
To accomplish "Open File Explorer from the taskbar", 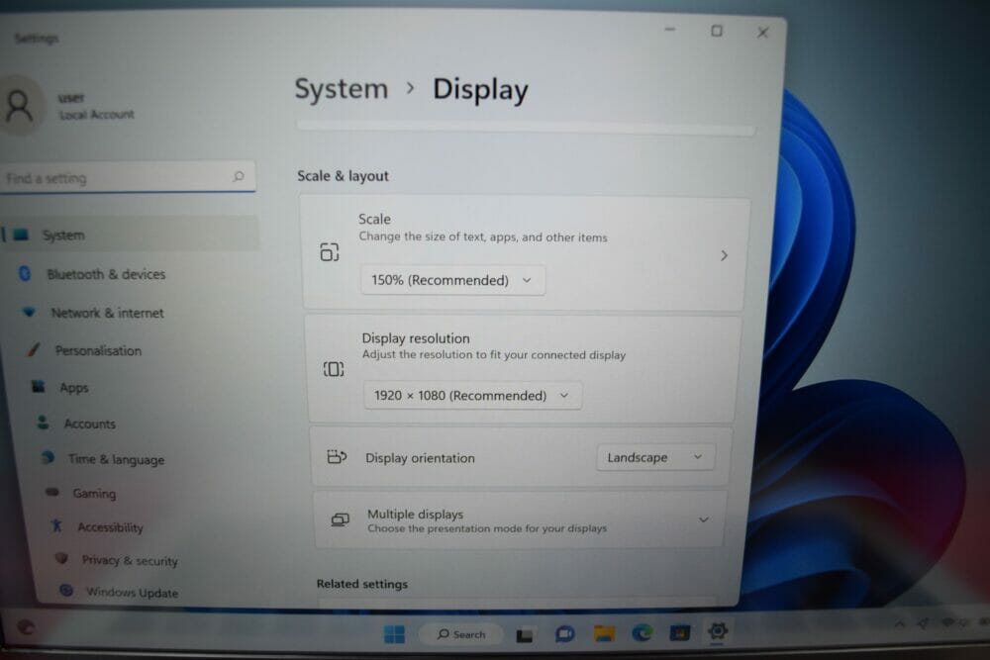I will click(x=604, y=633).
